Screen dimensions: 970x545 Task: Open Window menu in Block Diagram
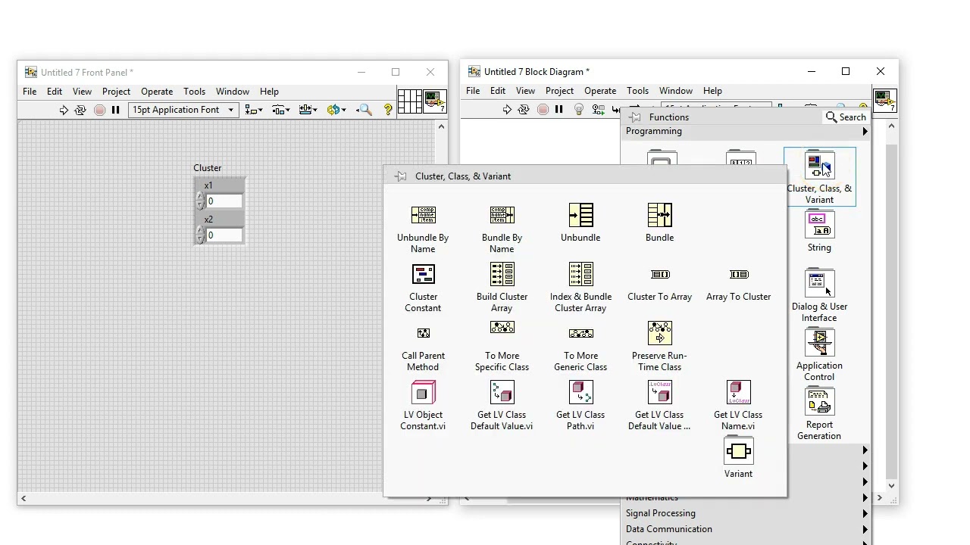(x=676, y=91)
